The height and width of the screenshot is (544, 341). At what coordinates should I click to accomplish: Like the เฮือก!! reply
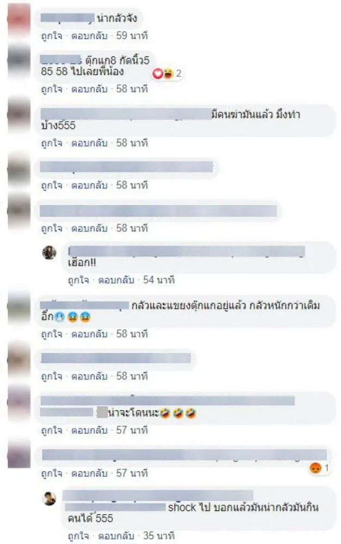(x=78, y=280)
